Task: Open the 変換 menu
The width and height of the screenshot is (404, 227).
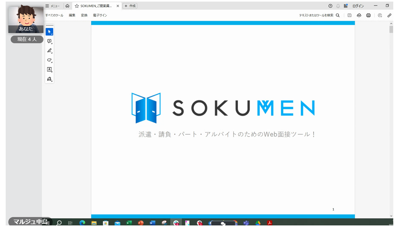Action: pos(84,15)
